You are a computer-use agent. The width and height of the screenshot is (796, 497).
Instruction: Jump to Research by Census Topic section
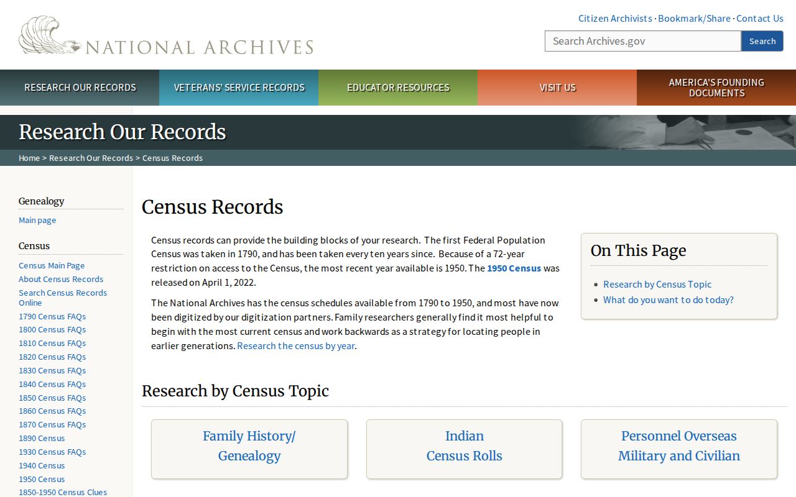click(x=657, y=285)
